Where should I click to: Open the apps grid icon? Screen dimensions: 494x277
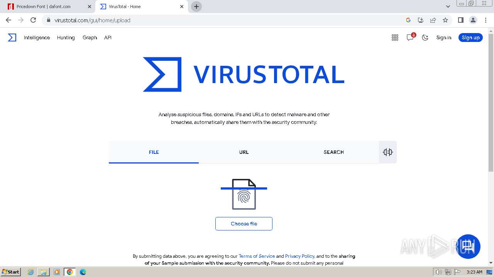click(395, 37)
